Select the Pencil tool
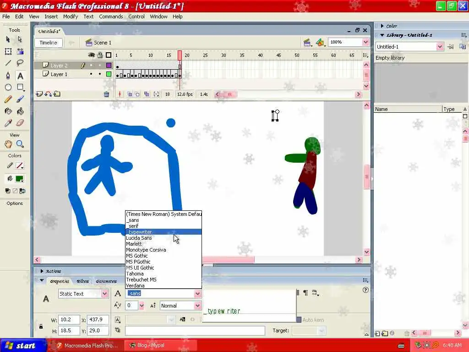 point(8,99)
